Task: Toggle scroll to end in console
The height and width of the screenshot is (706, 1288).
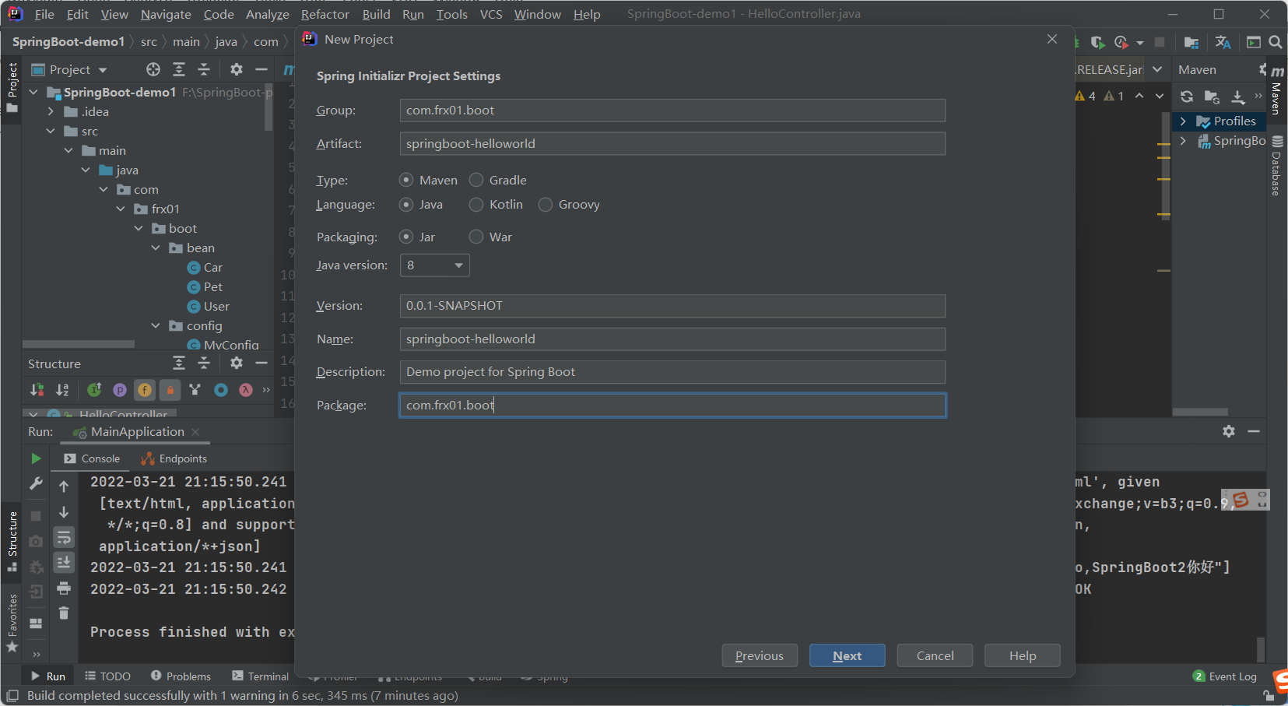Action: tap(64, 562)
